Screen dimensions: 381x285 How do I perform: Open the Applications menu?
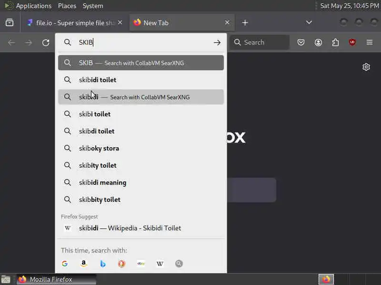pyautogui.click(x=34, y=6)
